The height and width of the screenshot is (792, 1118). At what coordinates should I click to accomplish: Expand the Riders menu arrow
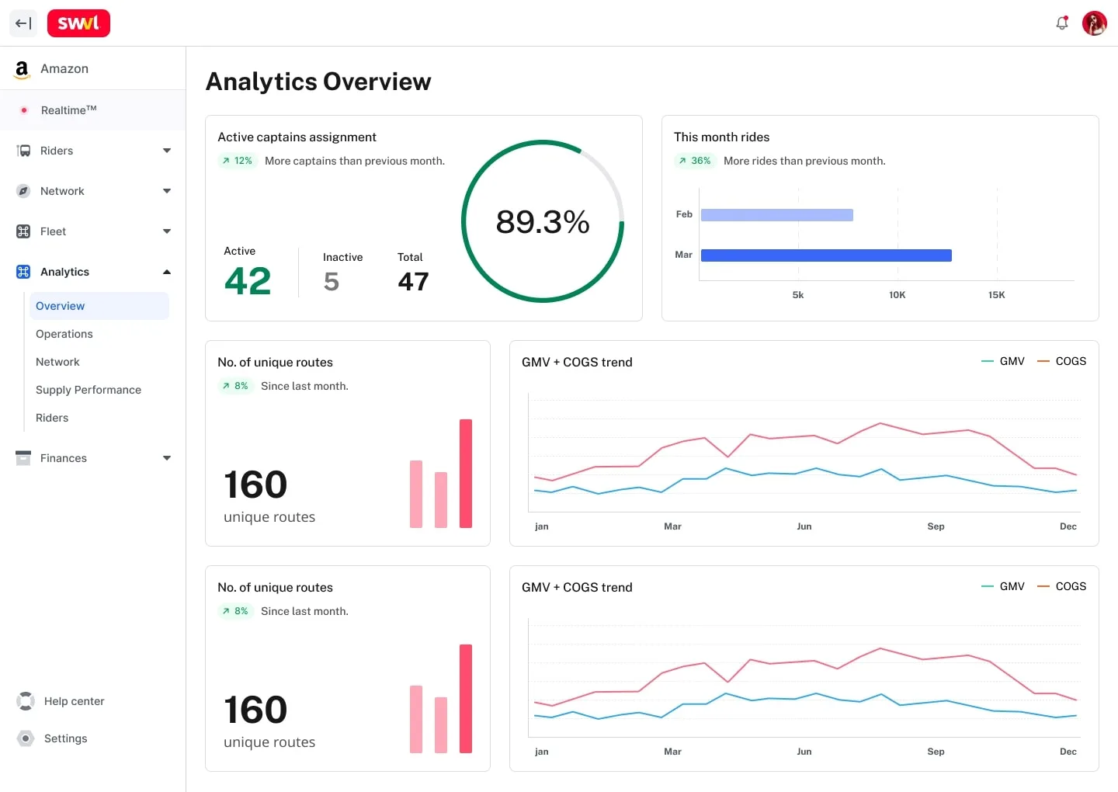pyautogui.click(x=166, y=151)
